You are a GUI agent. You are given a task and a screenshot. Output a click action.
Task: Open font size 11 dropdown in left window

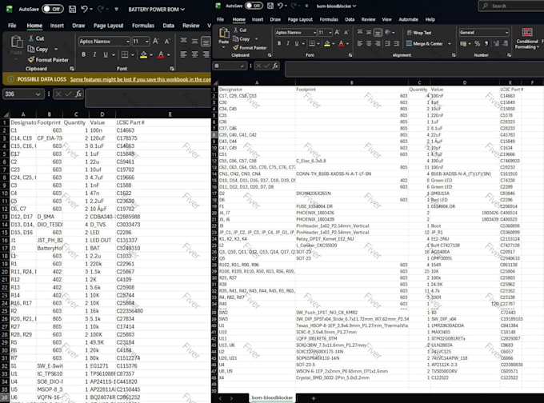[x=147, y=42]
